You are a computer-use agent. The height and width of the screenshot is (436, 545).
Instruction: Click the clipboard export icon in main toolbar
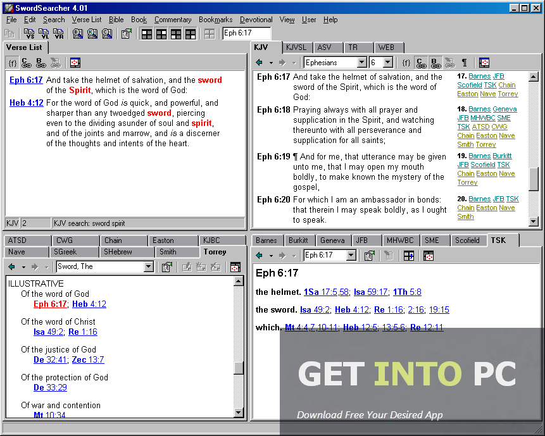click(x=127, y=34)
